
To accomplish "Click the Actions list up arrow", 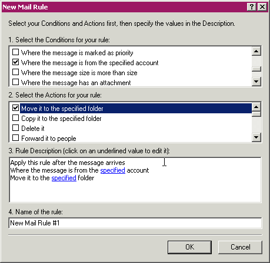I will [256, 107].
